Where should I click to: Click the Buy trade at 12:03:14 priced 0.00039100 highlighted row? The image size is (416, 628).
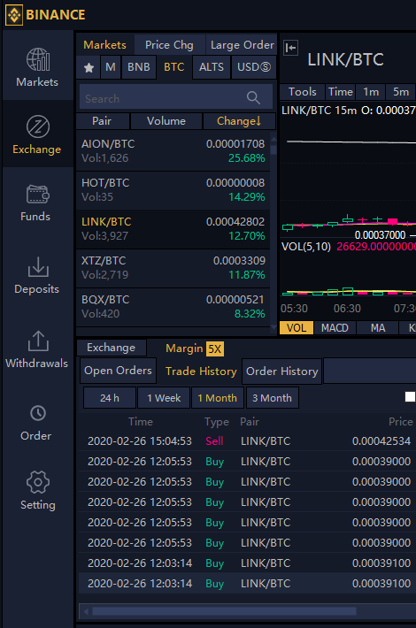(x=247, y=583)
